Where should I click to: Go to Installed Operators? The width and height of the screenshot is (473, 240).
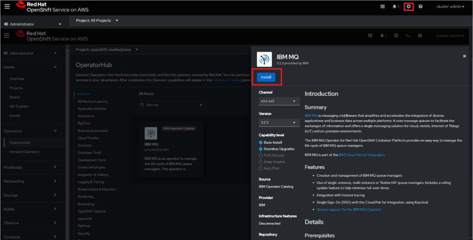(24, 152)
